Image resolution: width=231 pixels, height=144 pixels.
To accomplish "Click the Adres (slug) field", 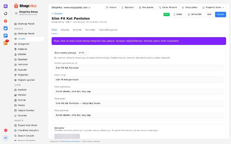I will pos(139,80).
